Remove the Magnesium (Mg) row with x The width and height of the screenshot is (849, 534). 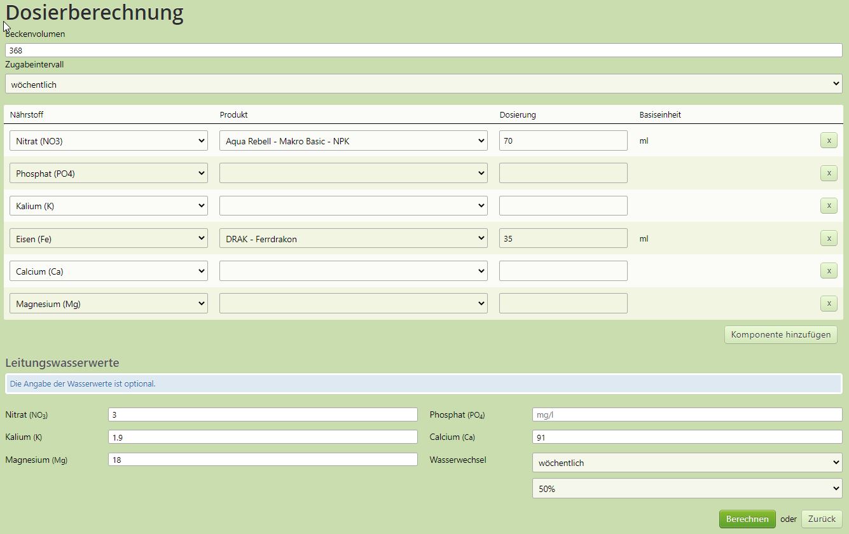pyautogui.click(x=829, y=303)
